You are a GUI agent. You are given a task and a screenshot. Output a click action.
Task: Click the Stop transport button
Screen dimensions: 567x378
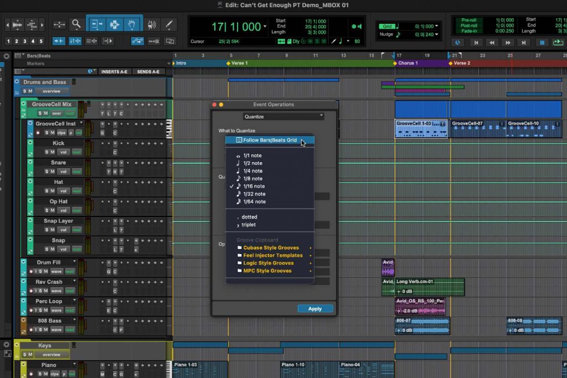pos(542,43)
